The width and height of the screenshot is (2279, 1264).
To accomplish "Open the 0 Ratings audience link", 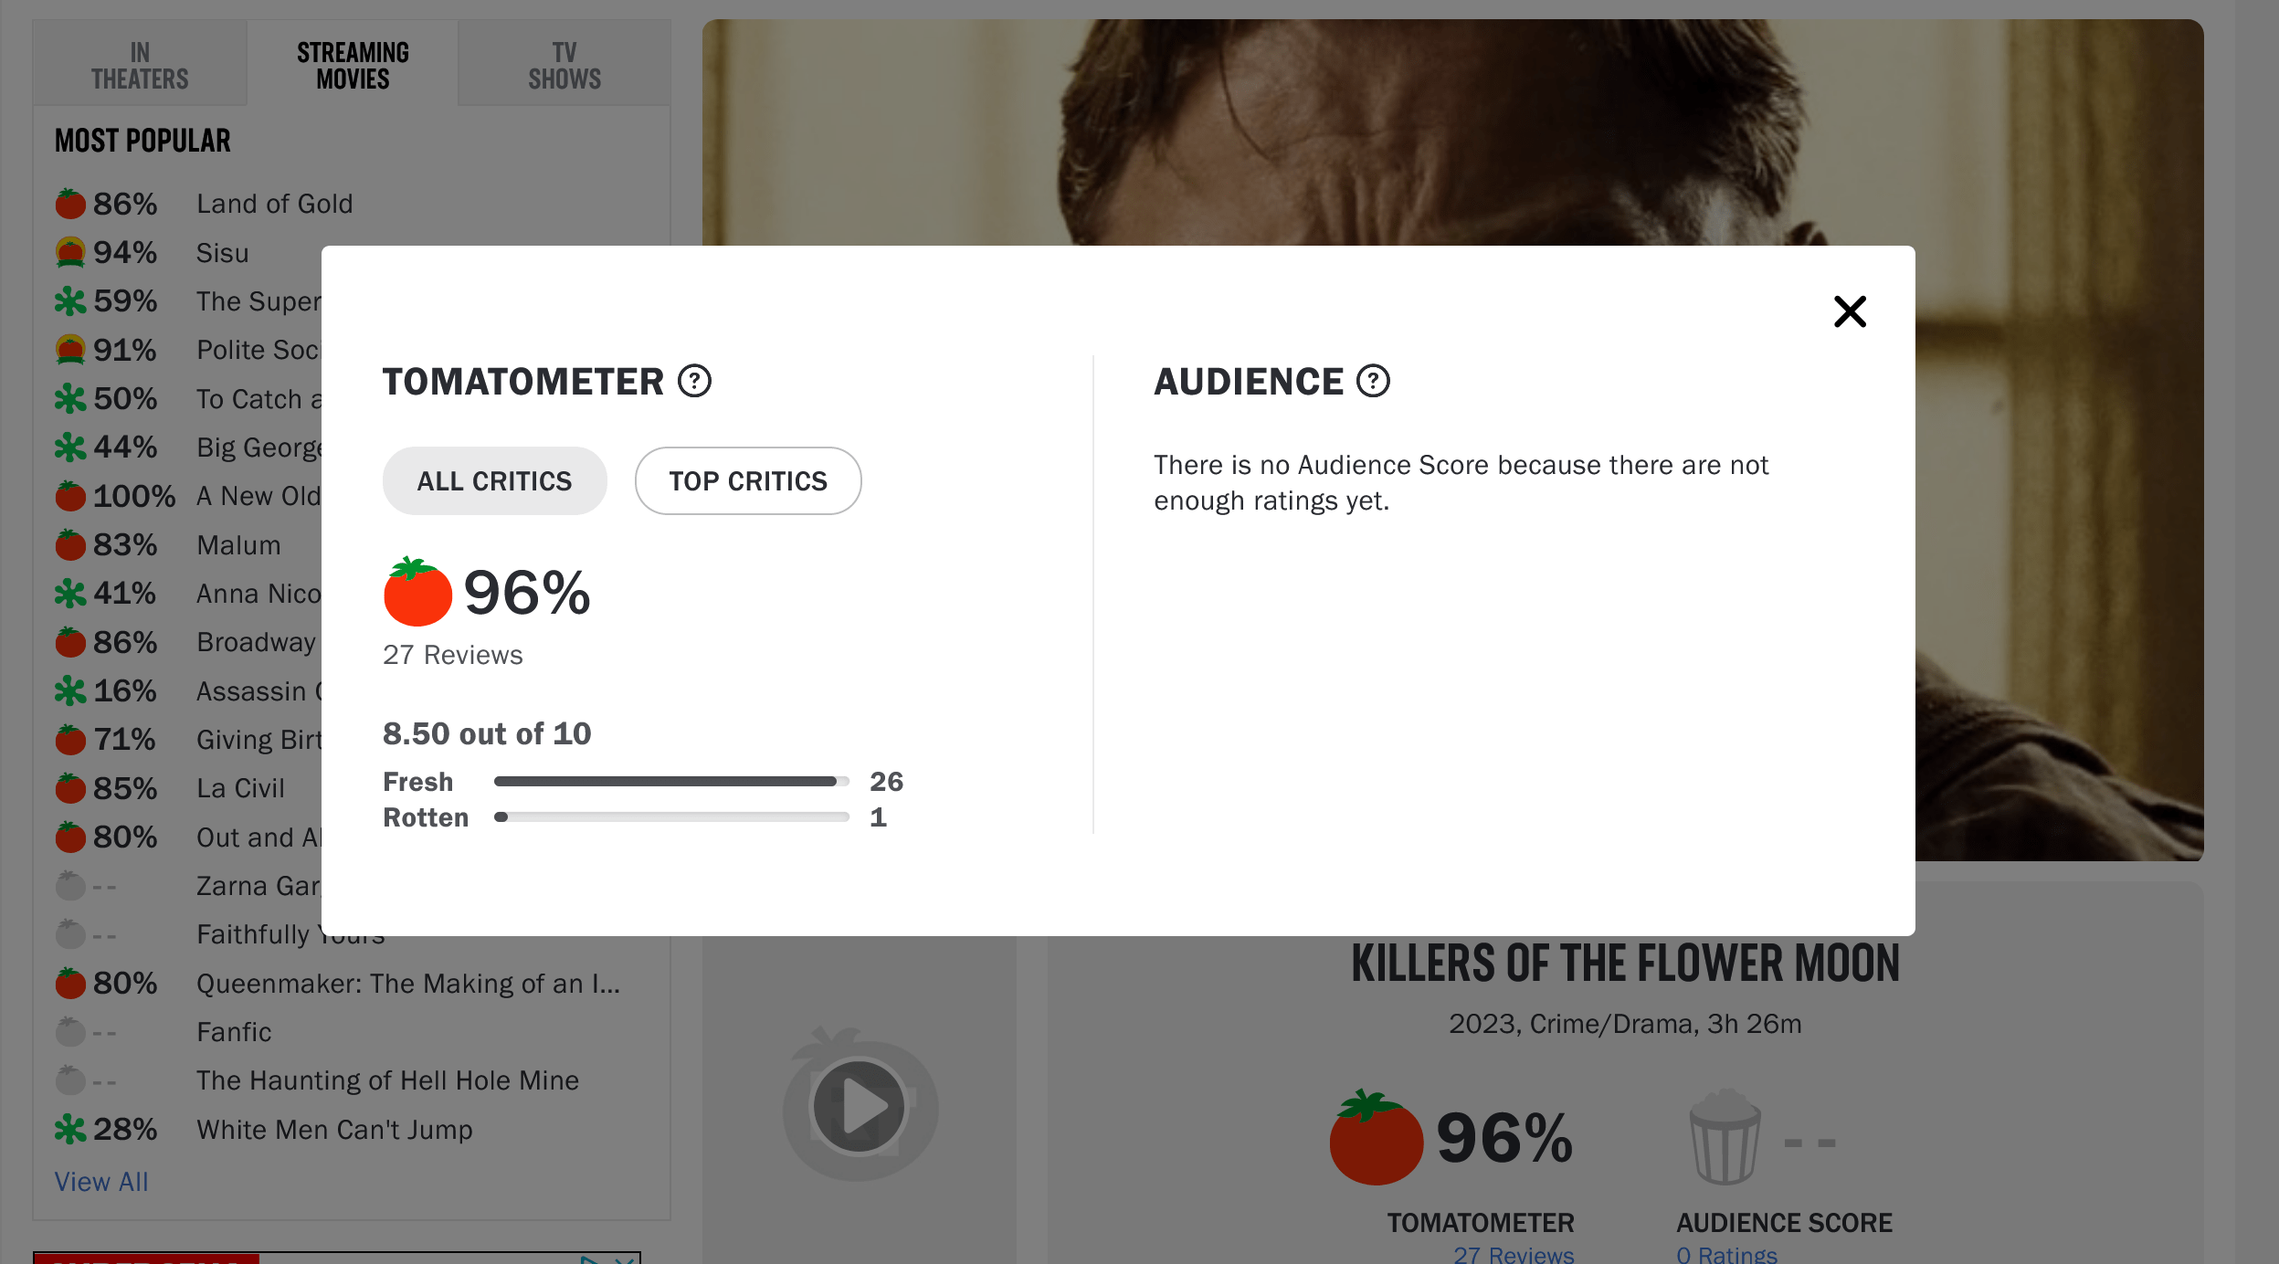I will coord(1726,1255).
